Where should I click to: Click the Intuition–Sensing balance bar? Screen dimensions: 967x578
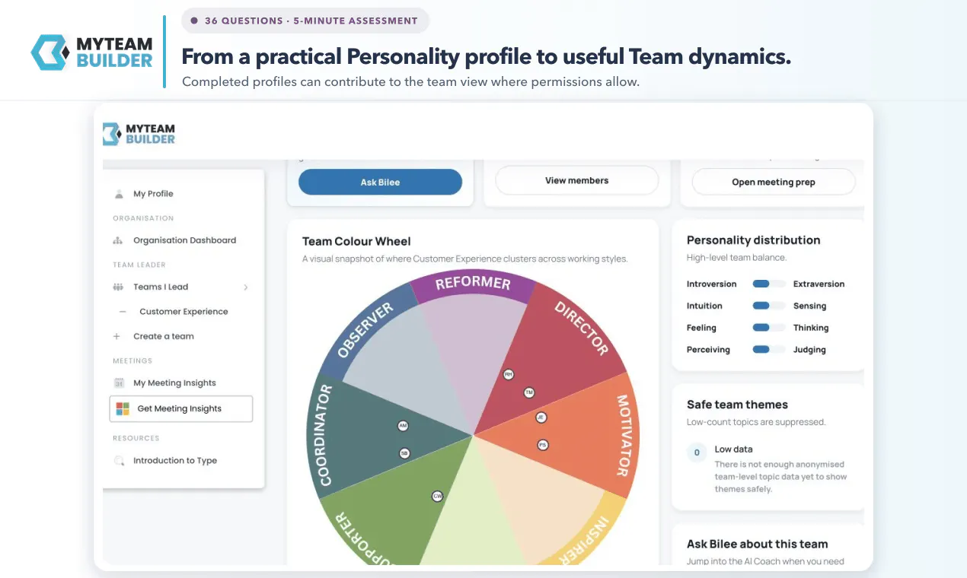[x=769, y=306]
